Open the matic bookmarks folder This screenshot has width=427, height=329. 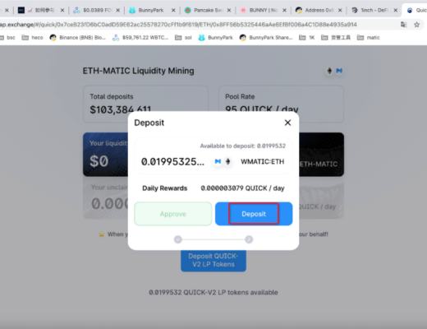tap(369, 38)
